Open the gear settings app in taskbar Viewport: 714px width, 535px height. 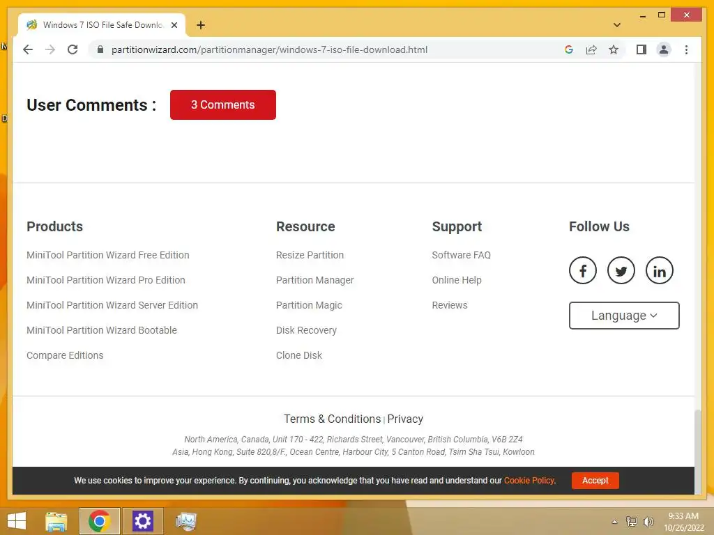pos(142,521)
